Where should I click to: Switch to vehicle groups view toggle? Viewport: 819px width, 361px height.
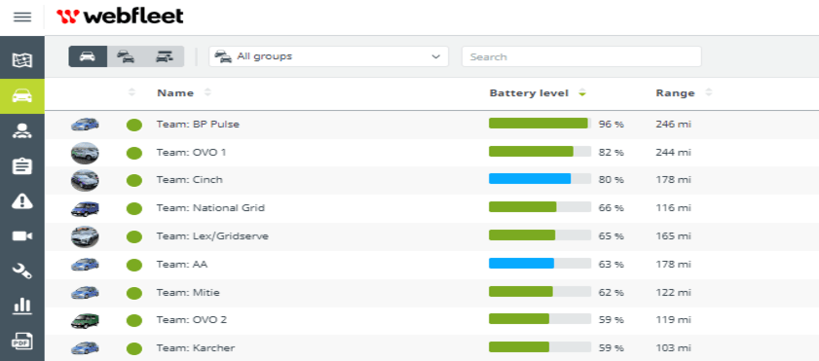coord(126,56)
